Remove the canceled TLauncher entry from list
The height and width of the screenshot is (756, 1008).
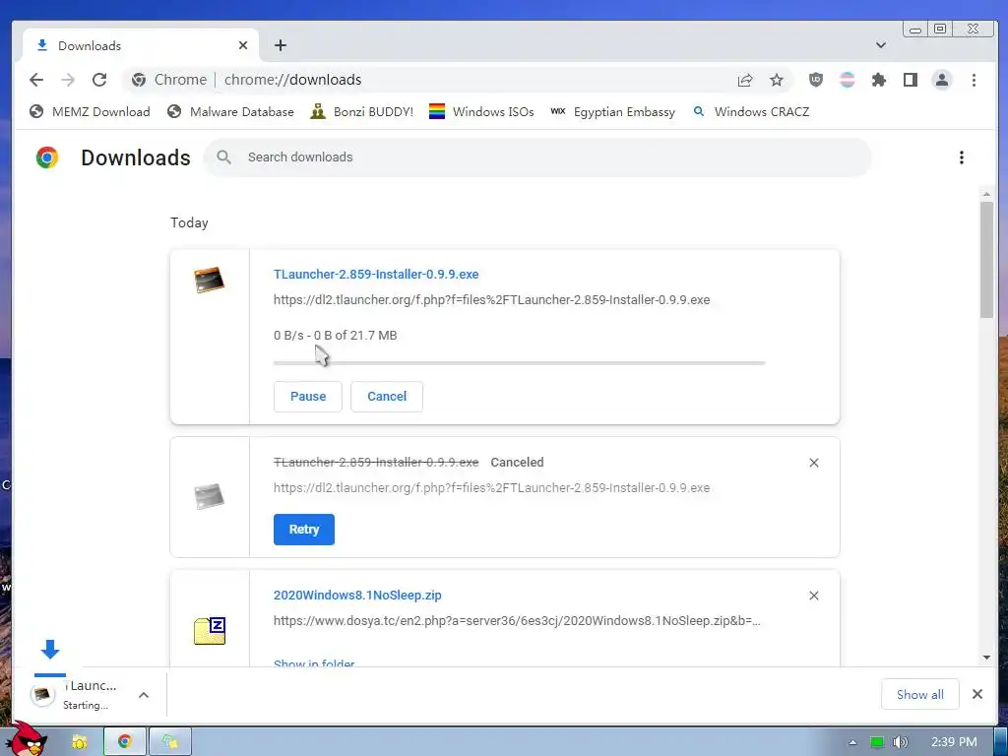[814, 463]
